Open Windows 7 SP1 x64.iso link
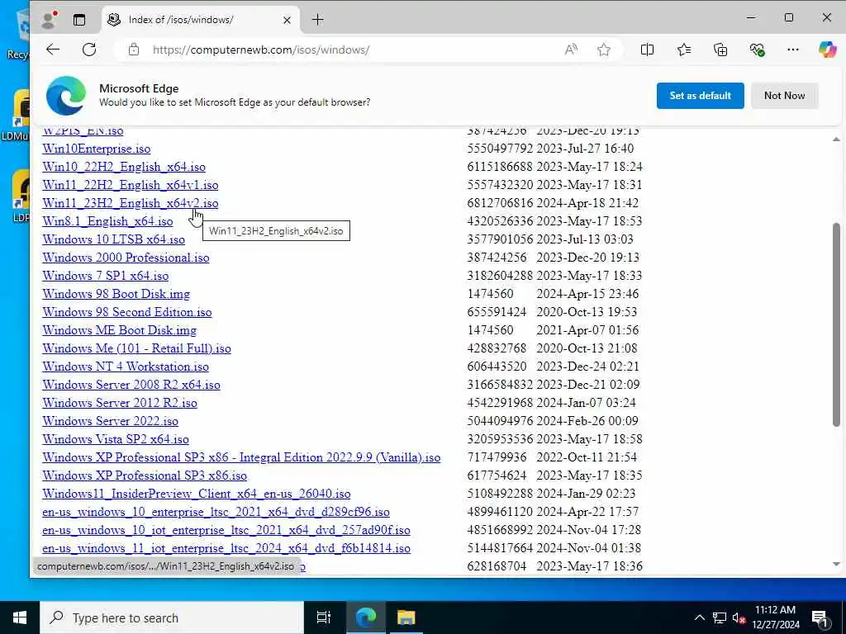The width and height of the screenshot is (846, 634). 105,276
